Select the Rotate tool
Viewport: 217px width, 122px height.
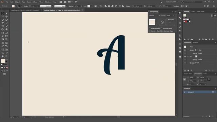[x=3, y=33]
